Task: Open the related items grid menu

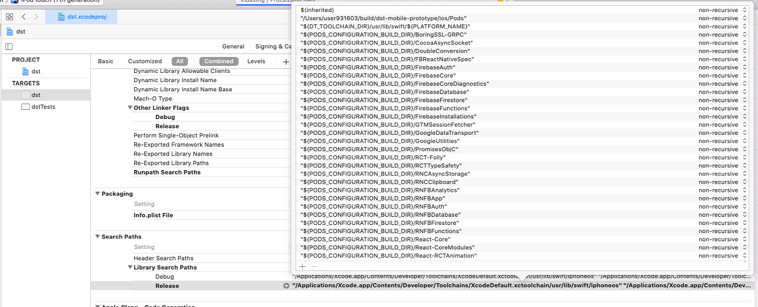Action: click(9, 17)
